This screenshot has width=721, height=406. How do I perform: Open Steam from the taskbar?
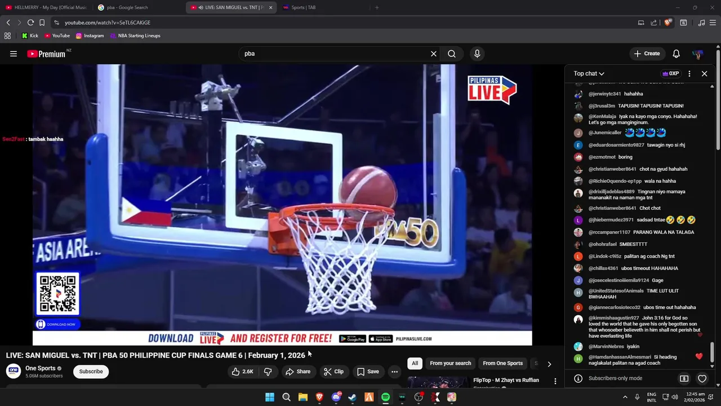pos(353,397)
